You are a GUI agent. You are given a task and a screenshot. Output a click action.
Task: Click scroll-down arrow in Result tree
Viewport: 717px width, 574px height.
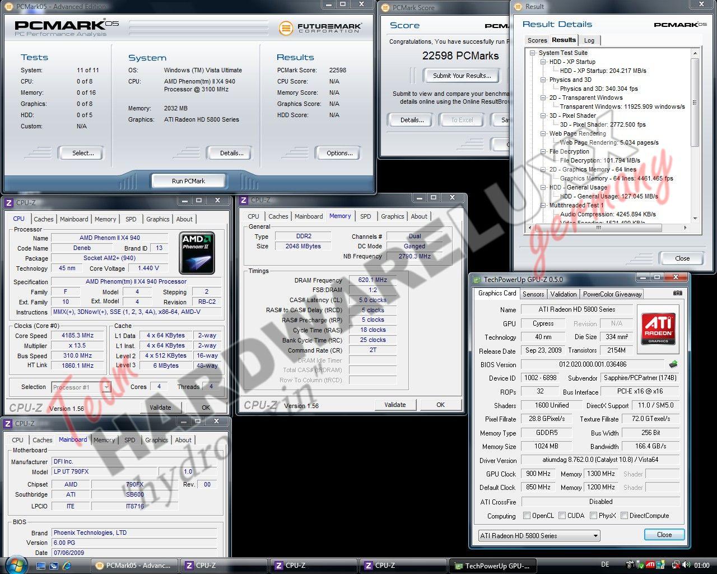695,219
